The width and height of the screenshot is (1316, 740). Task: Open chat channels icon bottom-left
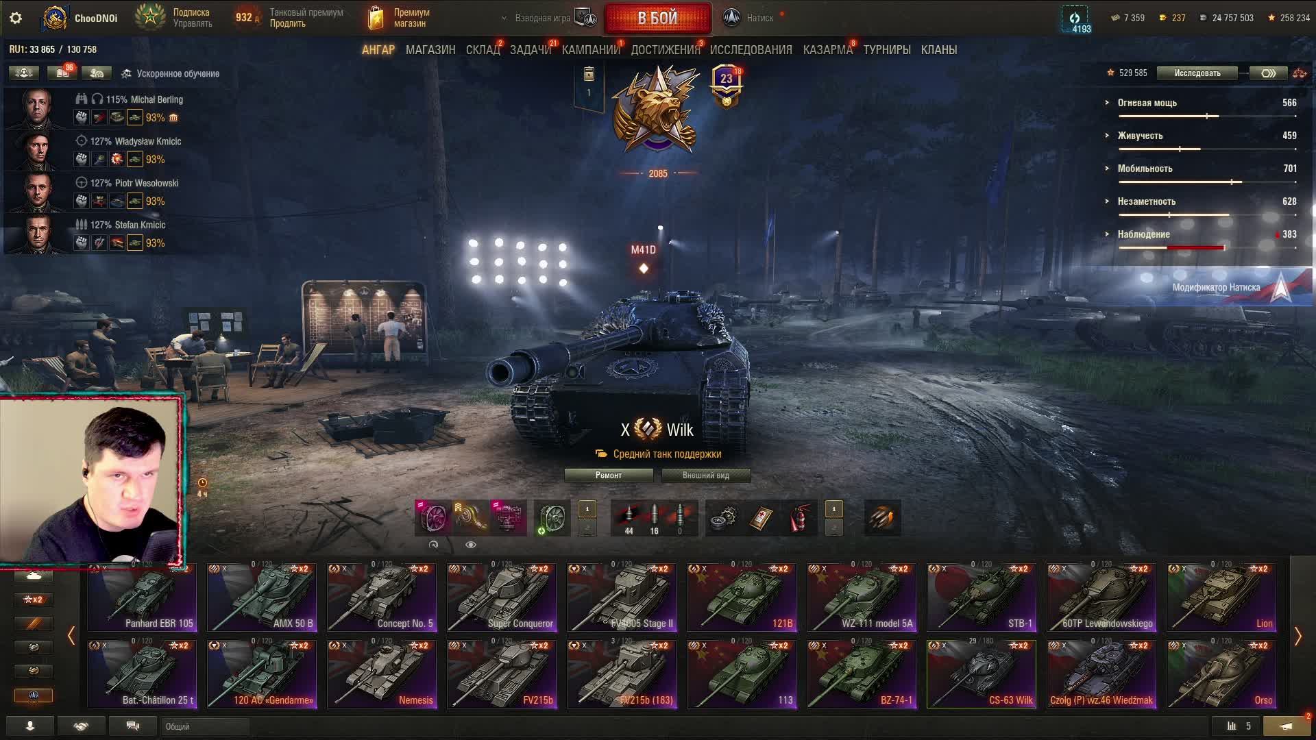pos(133,726)
